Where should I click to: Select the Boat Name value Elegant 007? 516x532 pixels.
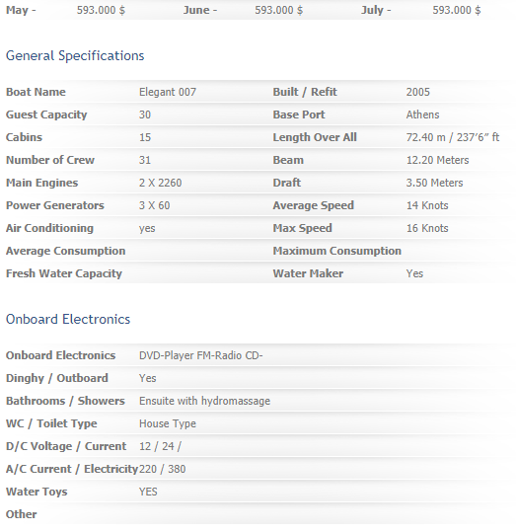click(x=168, y=92)
